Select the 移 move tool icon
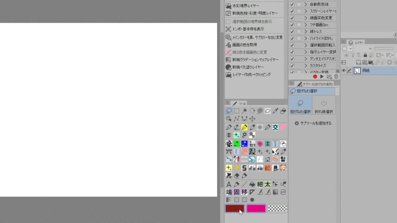Viewport: 397px width, 223px height. [x=244, y=192]
